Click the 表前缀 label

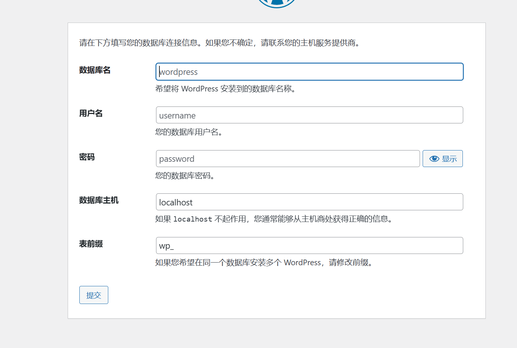[91, 244]
